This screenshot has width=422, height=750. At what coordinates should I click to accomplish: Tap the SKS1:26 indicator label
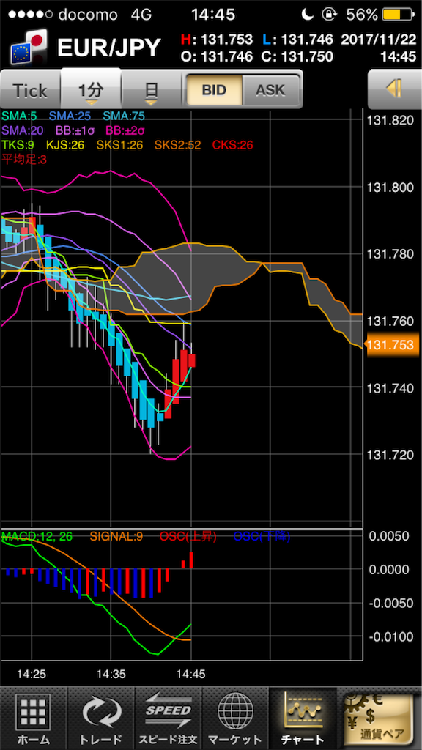click(120, 145)
